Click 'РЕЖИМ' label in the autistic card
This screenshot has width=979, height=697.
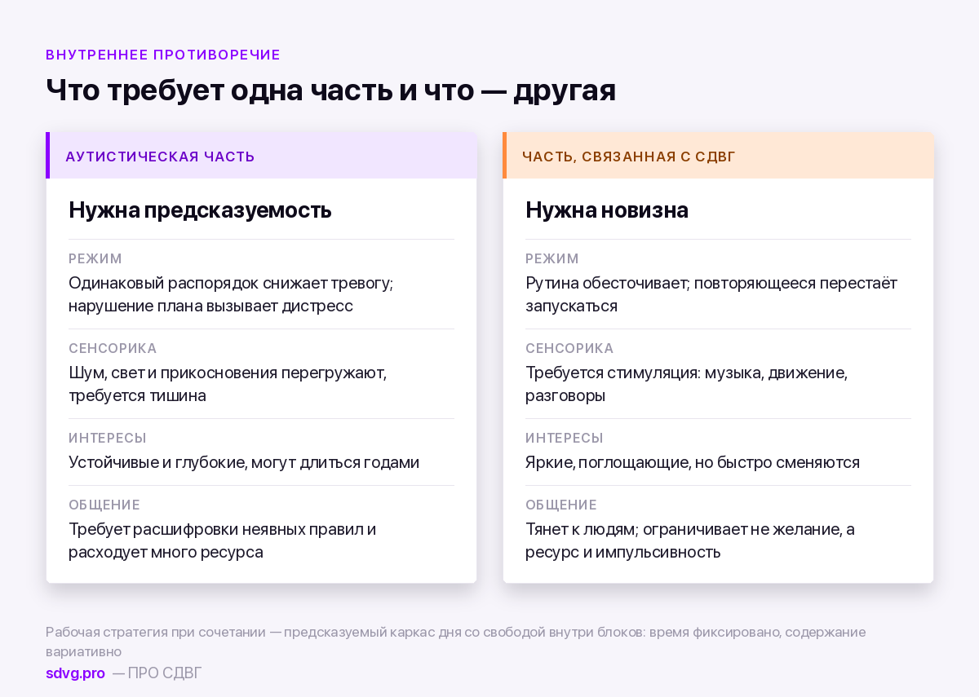(x=95, y=259)
